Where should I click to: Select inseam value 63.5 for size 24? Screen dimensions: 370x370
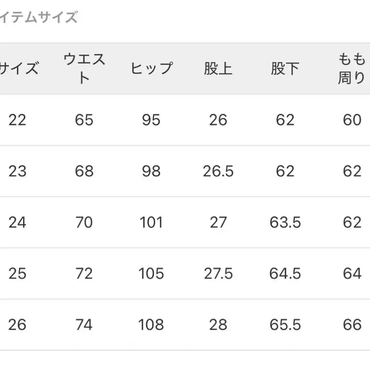[x=285, y=222]
